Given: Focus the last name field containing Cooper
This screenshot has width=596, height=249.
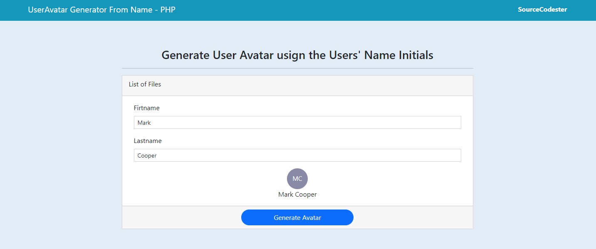Looking at the screenshot, I should point(297,155).
